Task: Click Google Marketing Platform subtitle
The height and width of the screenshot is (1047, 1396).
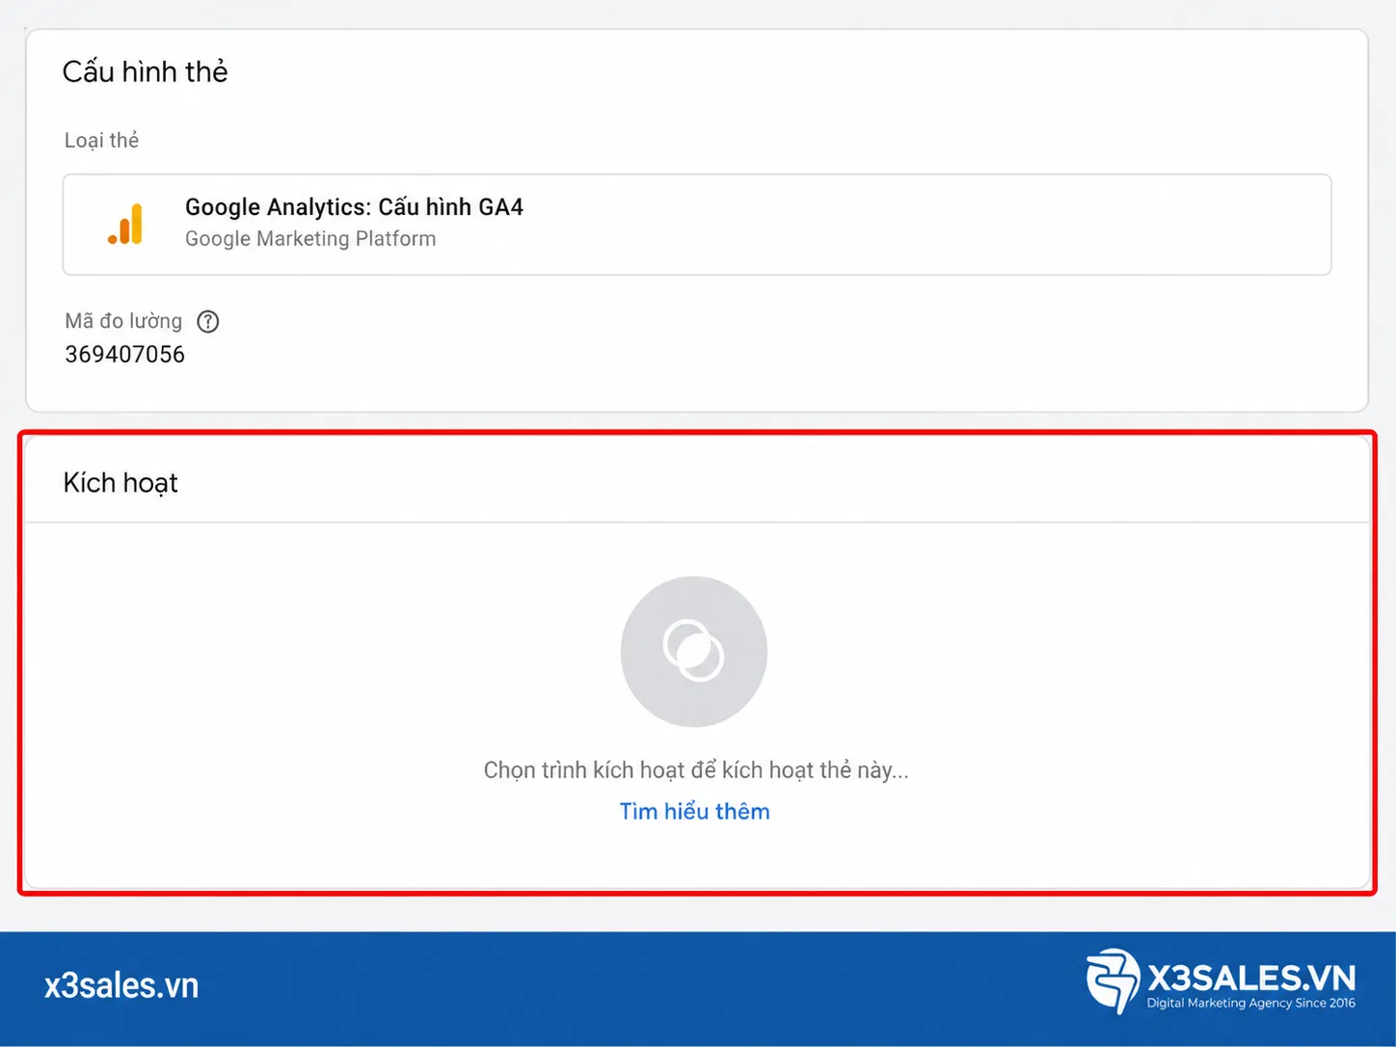Action: pos(310,239)
